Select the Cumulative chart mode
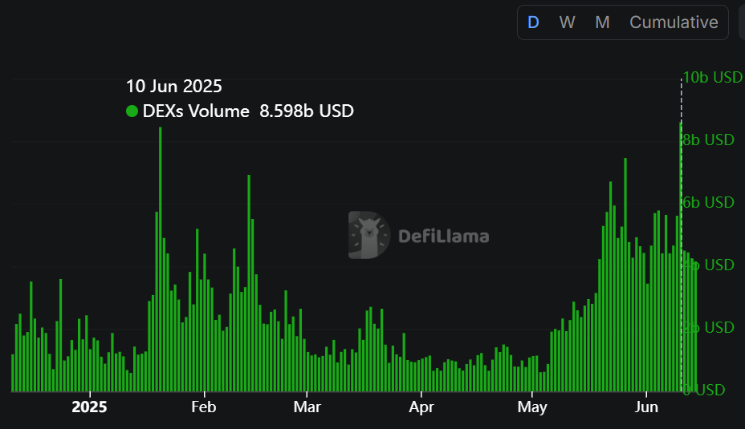 [674, 22]
